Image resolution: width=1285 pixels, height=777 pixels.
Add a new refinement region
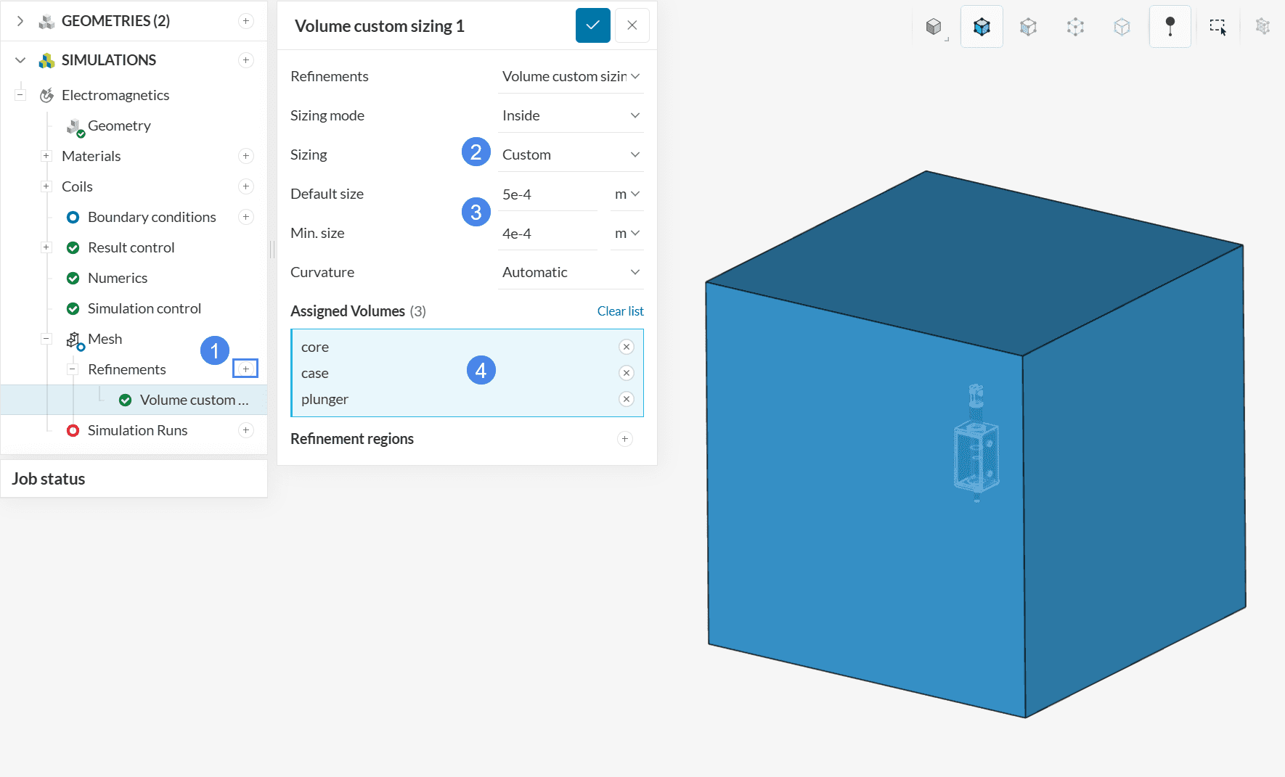pos(624,439)
